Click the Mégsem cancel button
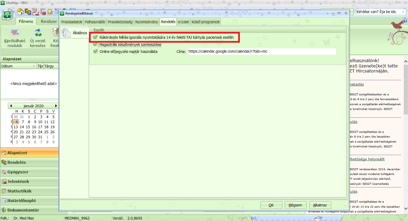 pyautogui.click(x=295, y=205)
